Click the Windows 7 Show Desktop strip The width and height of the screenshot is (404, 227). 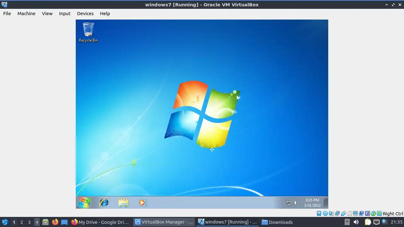(x=326, y=203)
